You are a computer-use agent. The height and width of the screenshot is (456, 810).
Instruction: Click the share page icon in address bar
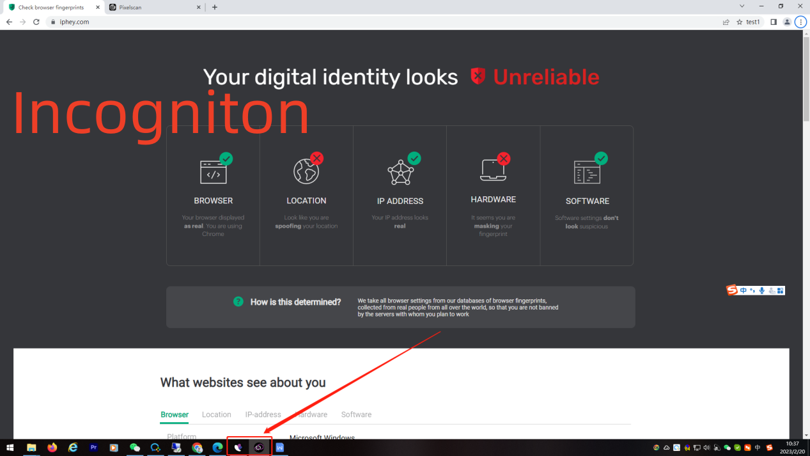coord(726,22)
